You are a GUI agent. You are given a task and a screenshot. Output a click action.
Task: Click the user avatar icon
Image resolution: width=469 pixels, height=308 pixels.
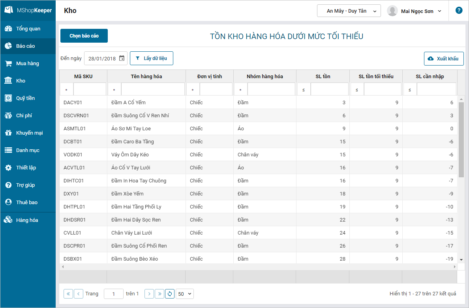pyautogui.click(x=392, y=11)
